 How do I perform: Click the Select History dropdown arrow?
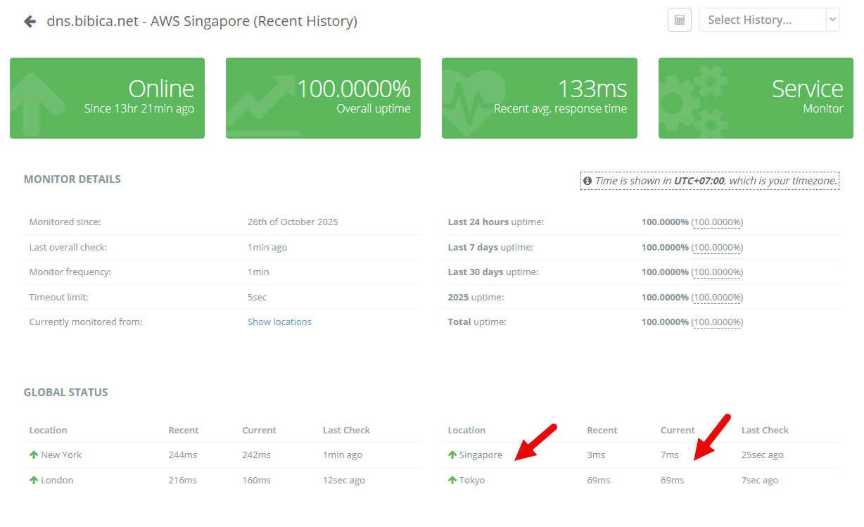[832, 20]
